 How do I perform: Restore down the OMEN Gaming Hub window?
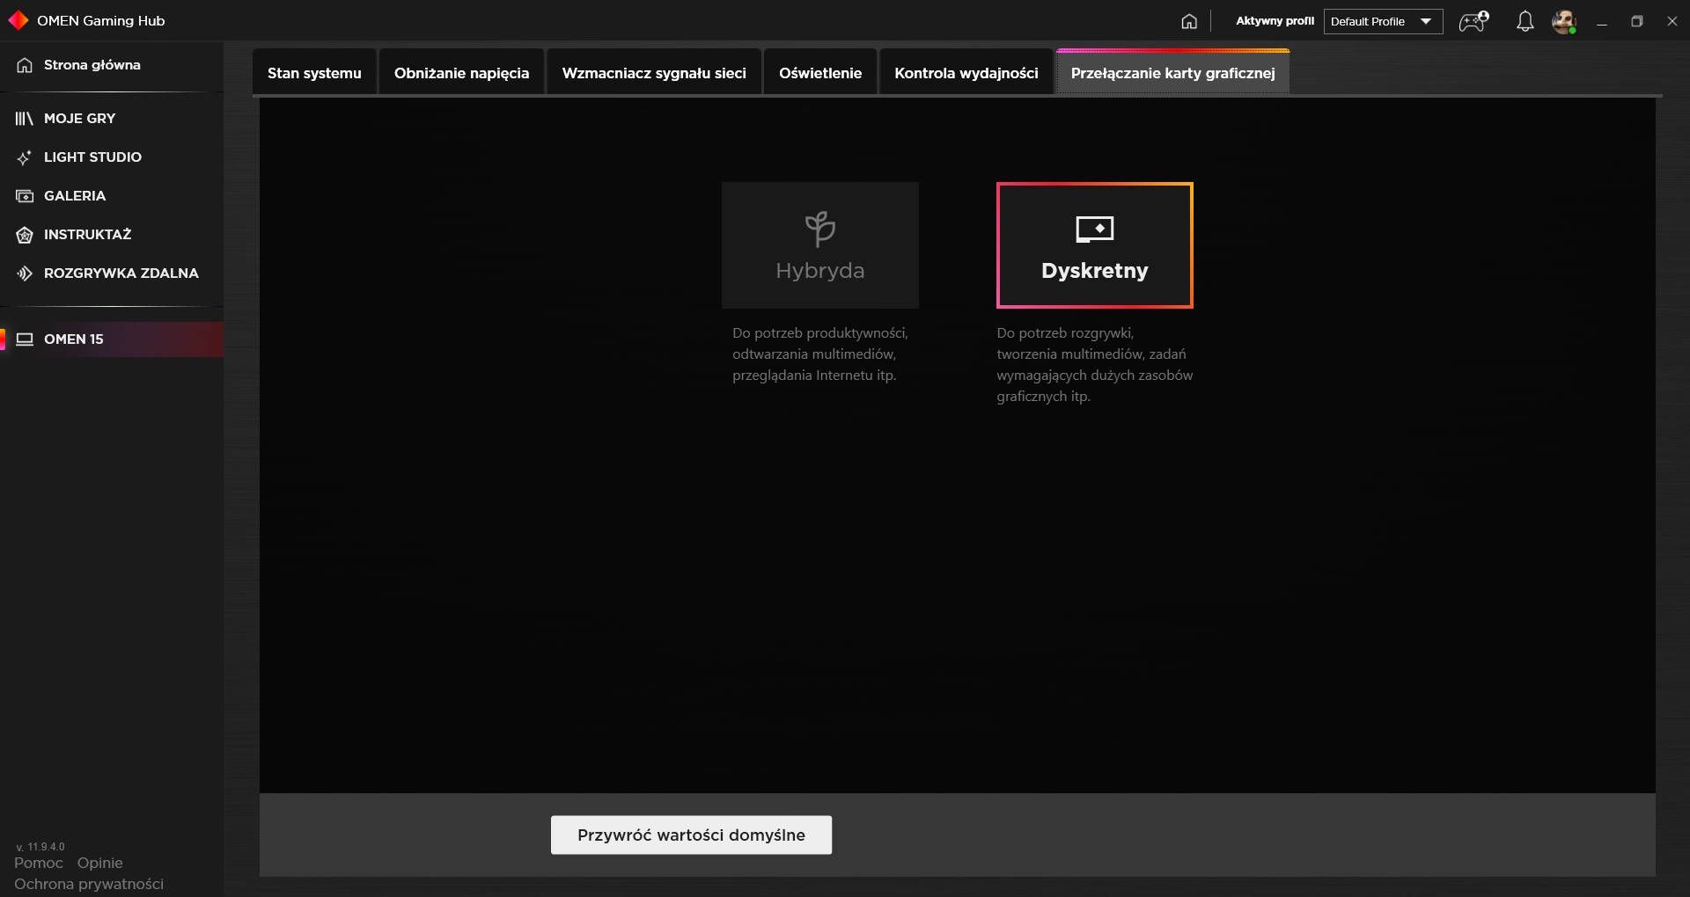pos(1637,21)
